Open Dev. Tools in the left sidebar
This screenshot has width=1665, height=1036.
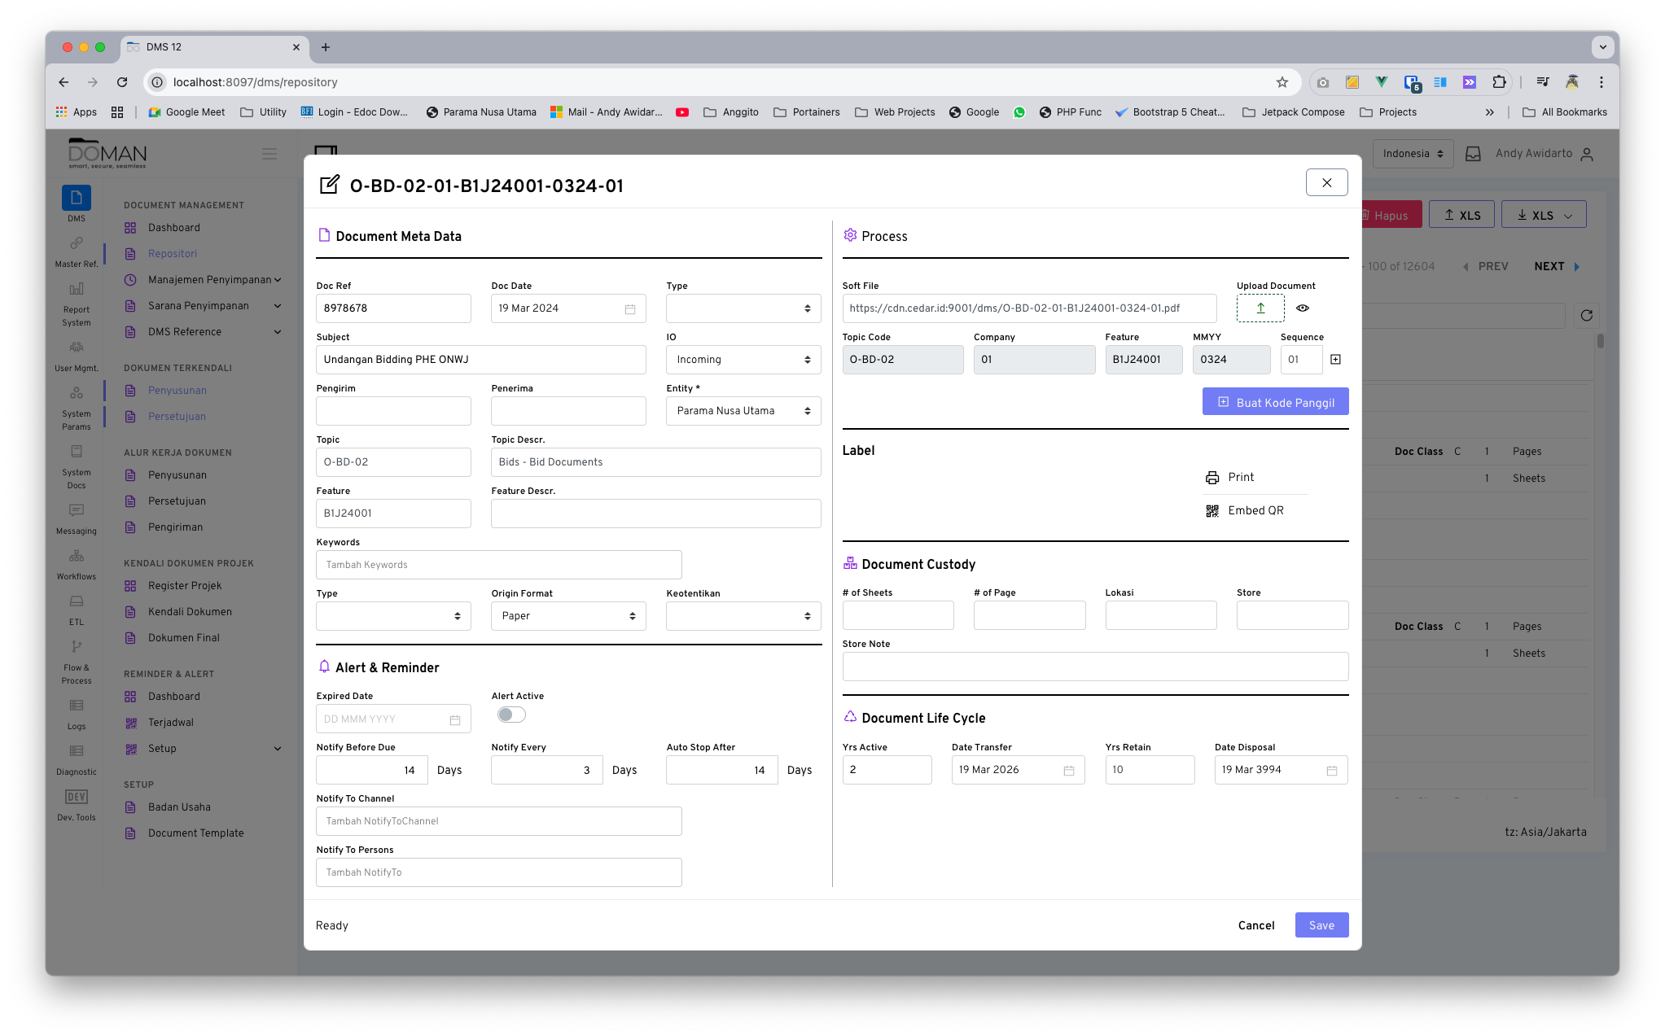point(76,804)
